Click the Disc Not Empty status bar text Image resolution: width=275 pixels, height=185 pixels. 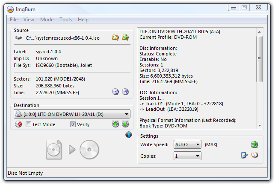[x=25, y=173]
